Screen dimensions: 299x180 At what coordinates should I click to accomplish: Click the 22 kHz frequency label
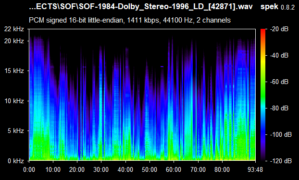coord(14,29)
